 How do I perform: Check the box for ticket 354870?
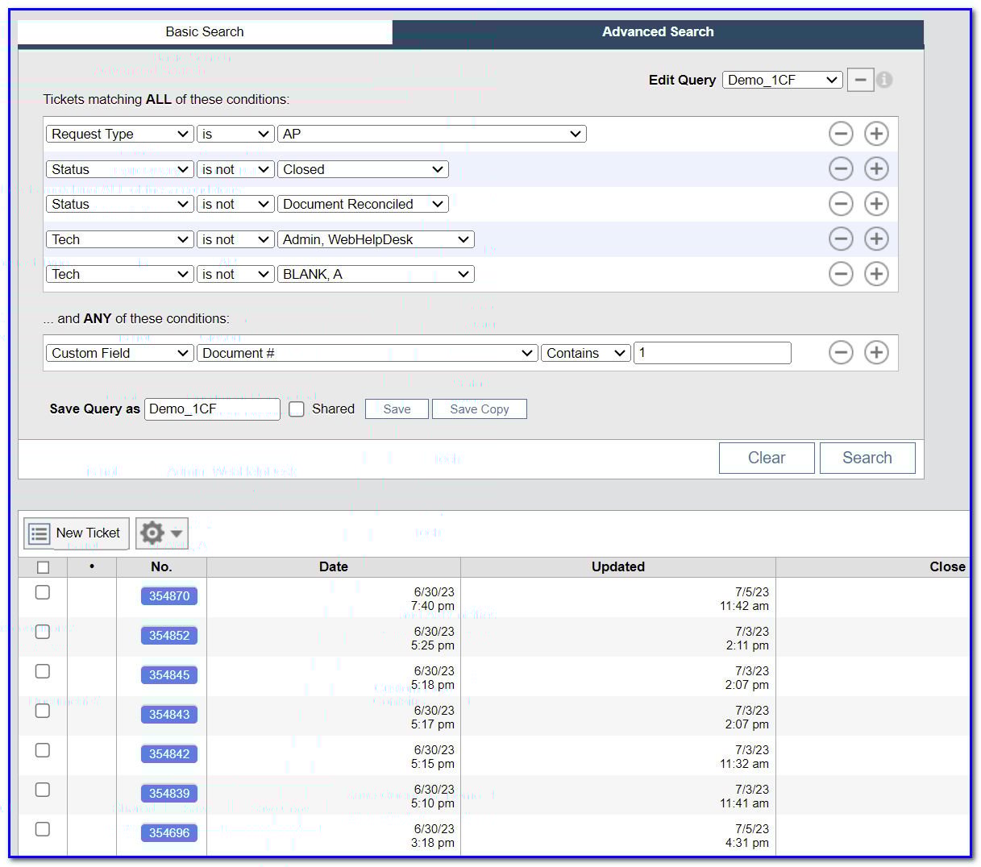(x=43, y=592)
